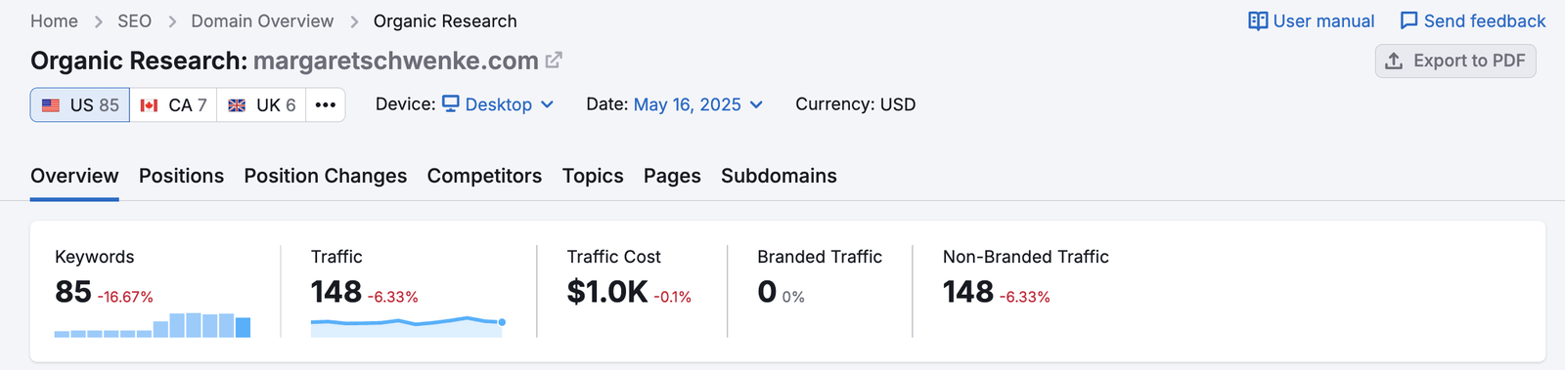
Task: Switch to the Positions tab
Action: [x=181, y=176]
